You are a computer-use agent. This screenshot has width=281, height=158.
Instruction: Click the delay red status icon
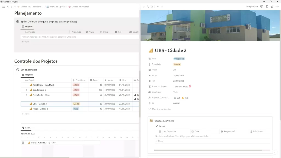[x=190, y=86]
